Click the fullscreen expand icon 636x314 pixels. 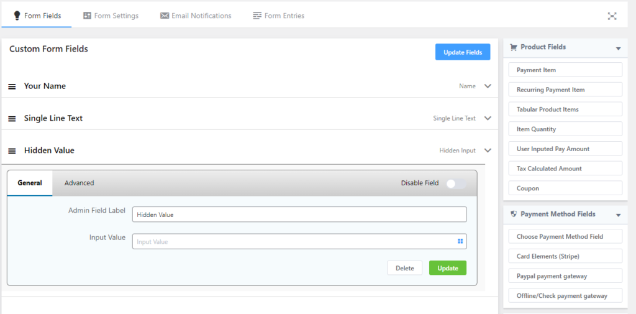tap(612, 16)
